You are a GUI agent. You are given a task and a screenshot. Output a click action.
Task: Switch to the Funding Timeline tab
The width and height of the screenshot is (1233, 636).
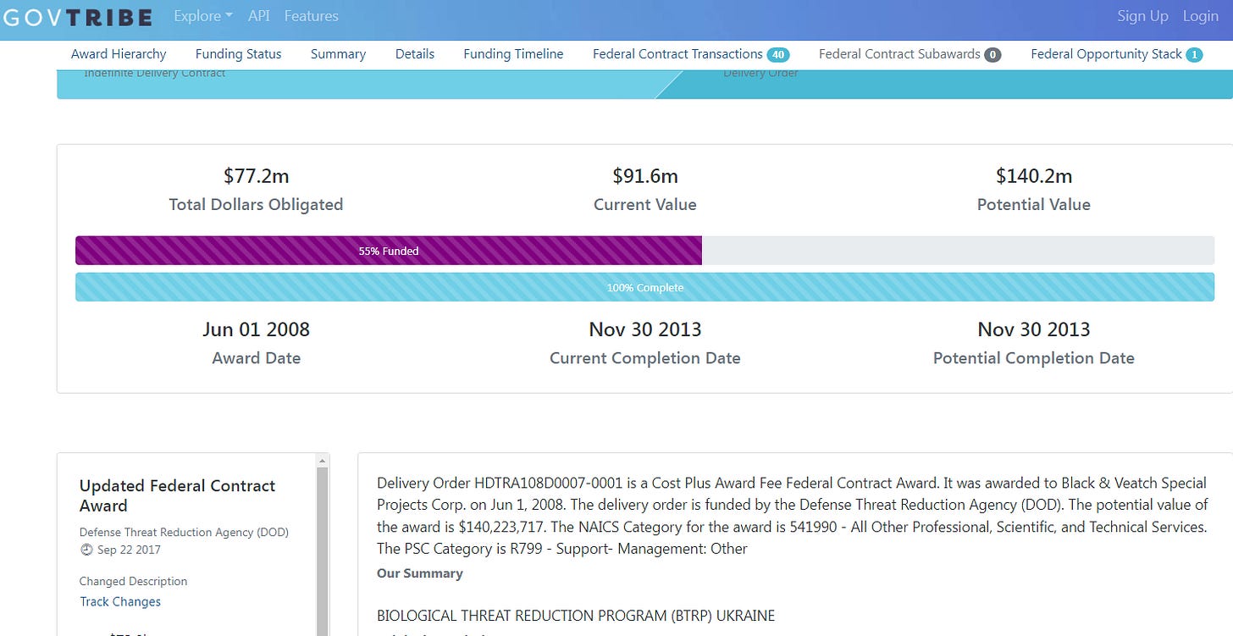click(512, 53)
